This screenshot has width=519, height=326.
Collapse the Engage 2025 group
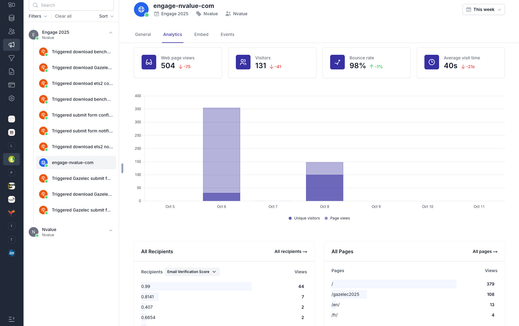click(x=111, y=33)
